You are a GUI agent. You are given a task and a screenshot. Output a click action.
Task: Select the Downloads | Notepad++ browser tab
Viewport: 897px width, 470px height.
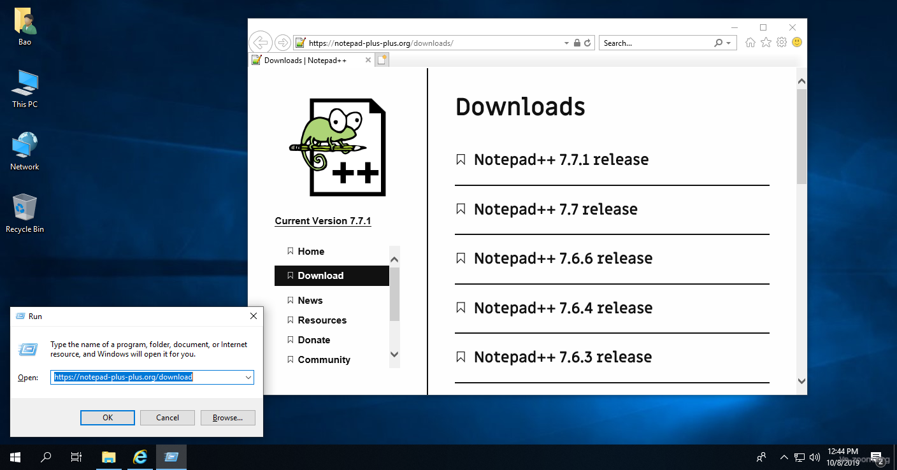coord(310,60)
